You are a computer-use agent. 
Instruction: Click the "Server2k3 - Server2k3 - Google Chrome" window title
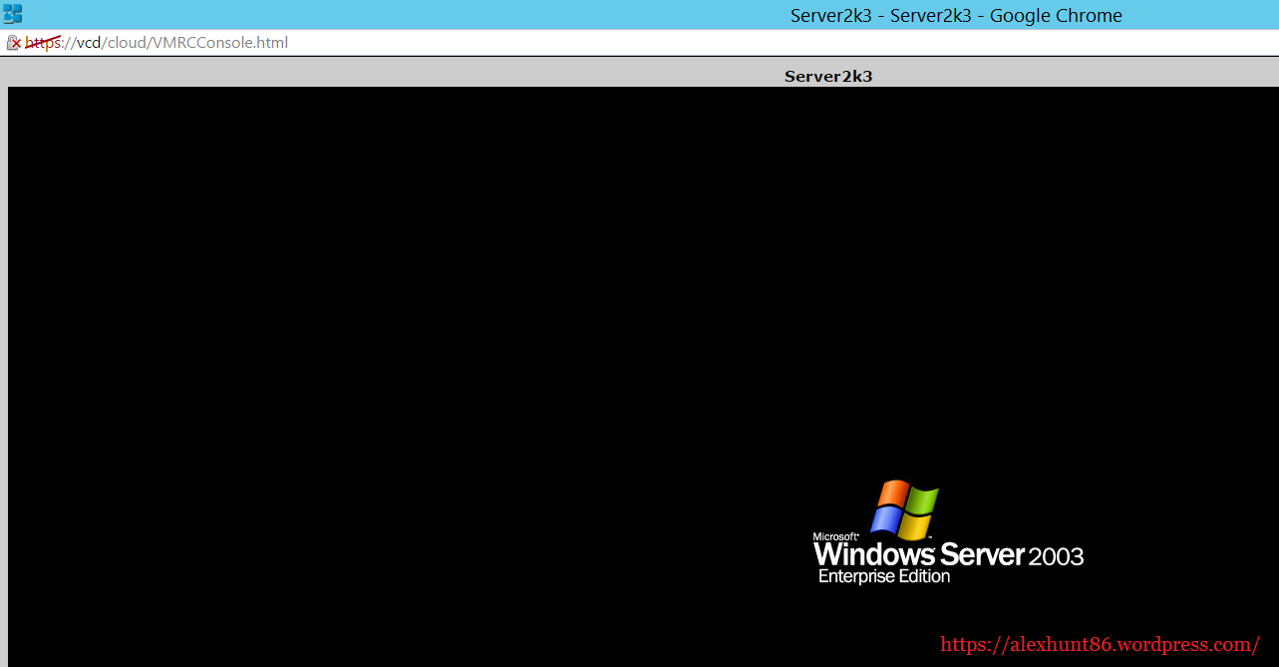click(956, 15)
